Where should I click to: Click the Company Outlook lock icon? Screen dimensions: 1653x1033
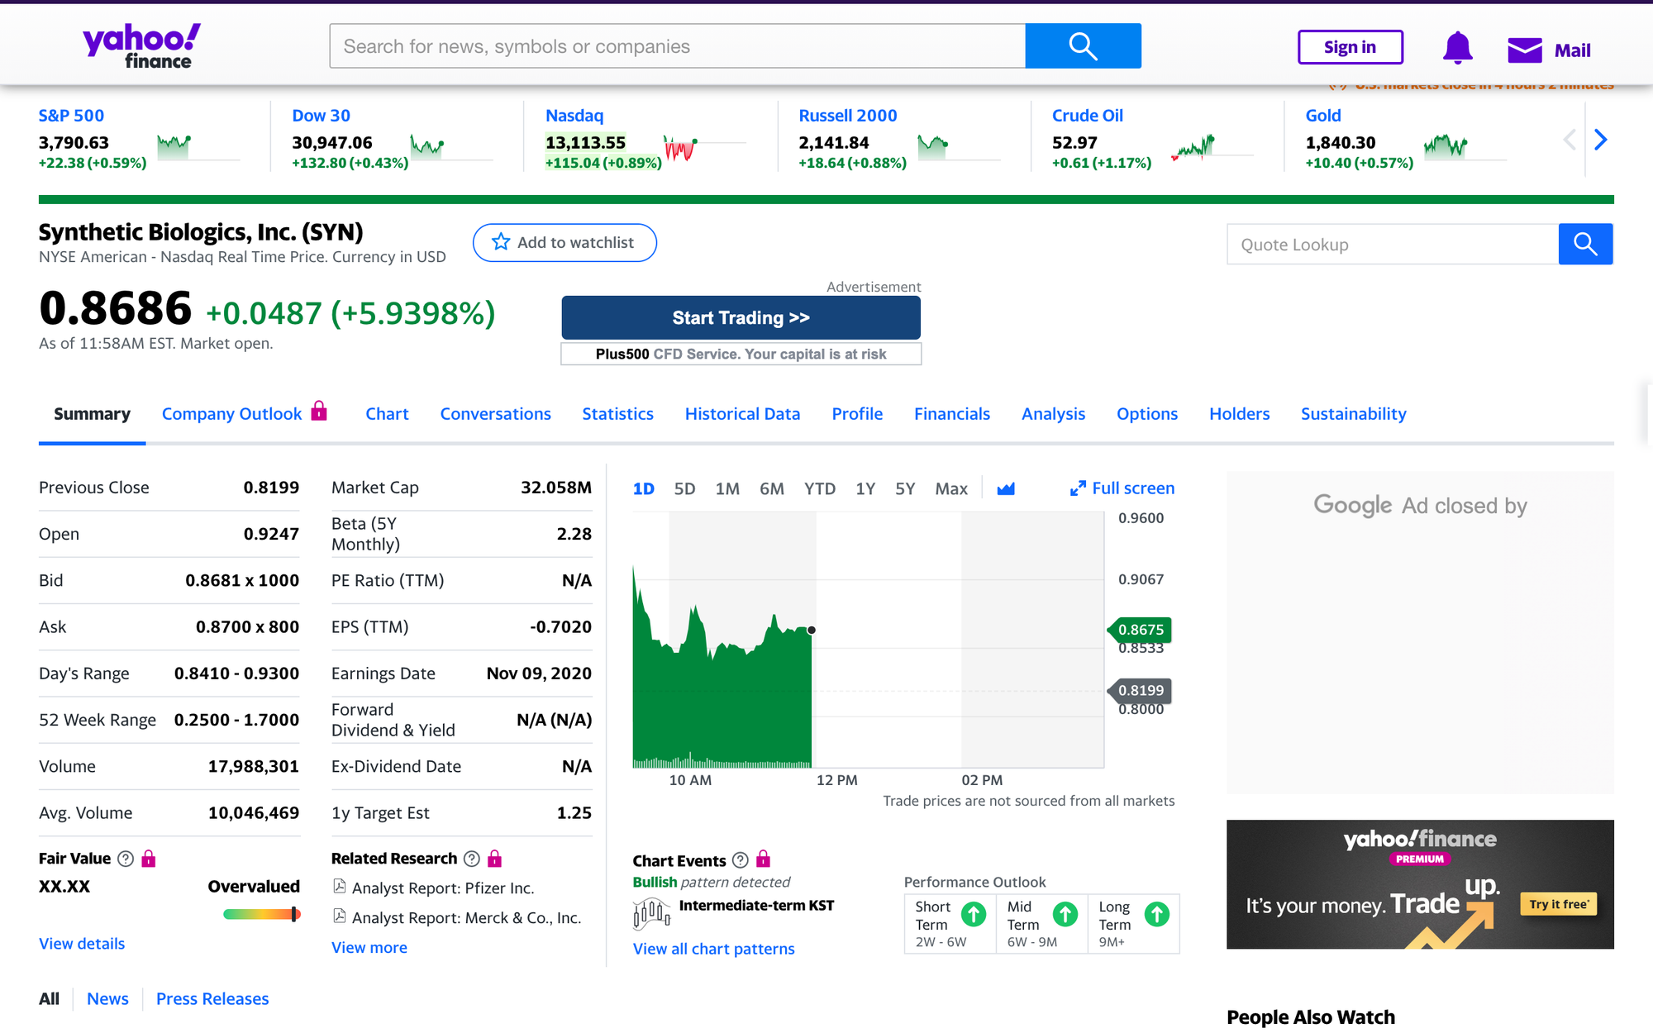pos(319,411)
